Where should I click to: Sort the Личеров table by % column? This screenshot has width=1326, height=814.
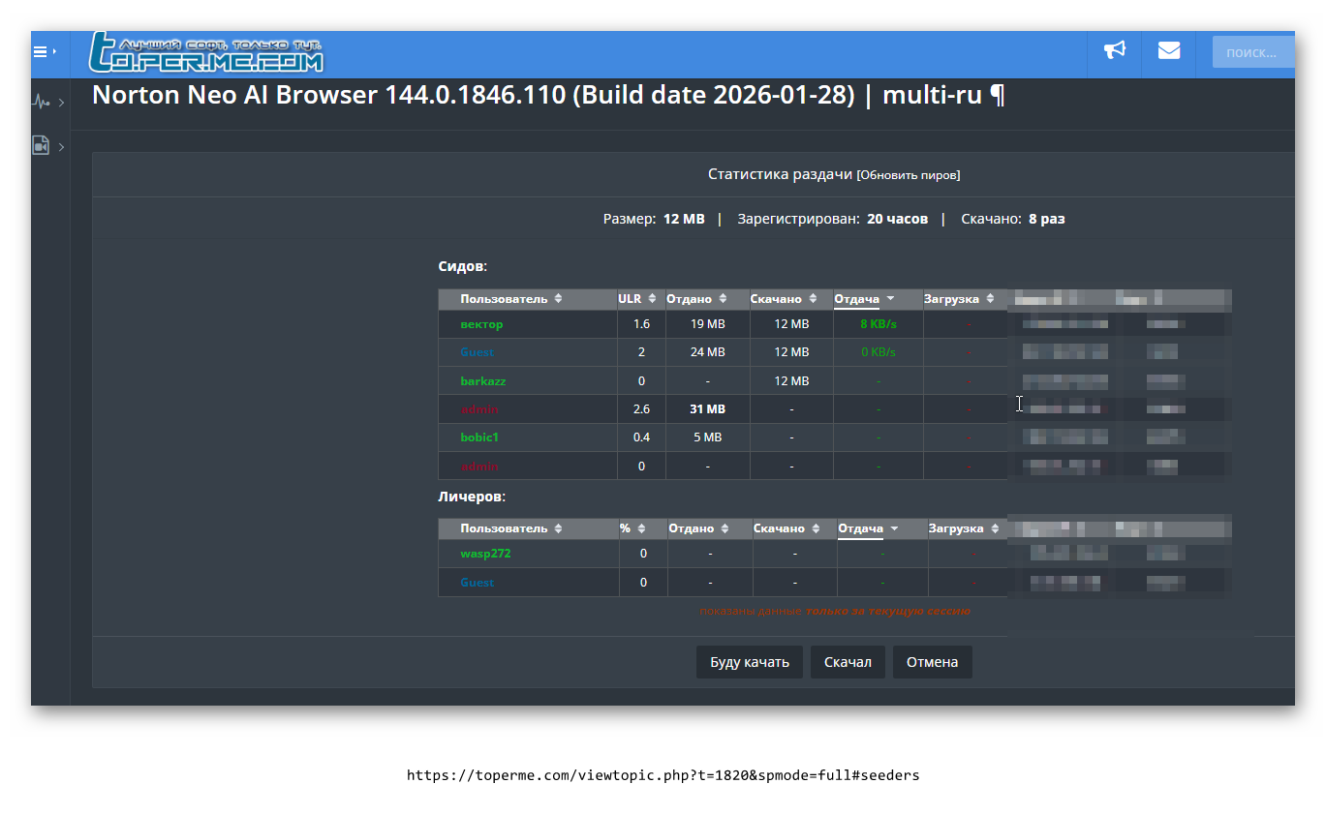tap(632, 528)
